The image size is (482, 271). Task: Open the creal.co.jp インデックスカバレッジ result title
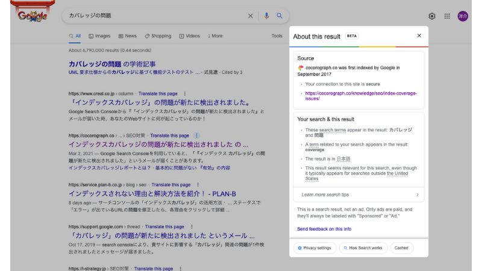coord(160,102)
